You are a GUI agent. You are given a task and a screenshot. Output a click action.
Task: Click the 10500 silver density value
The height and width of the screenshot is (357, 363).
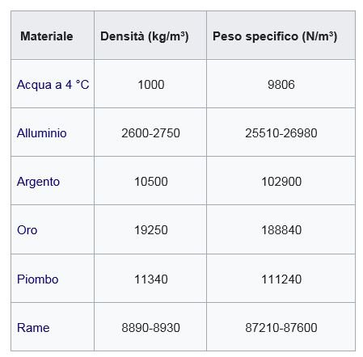[151, 182]
